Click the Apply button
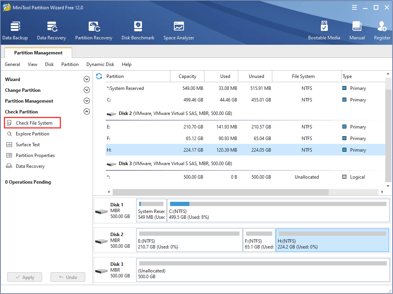This screenshot has width=393, height=294. point(25,277)
